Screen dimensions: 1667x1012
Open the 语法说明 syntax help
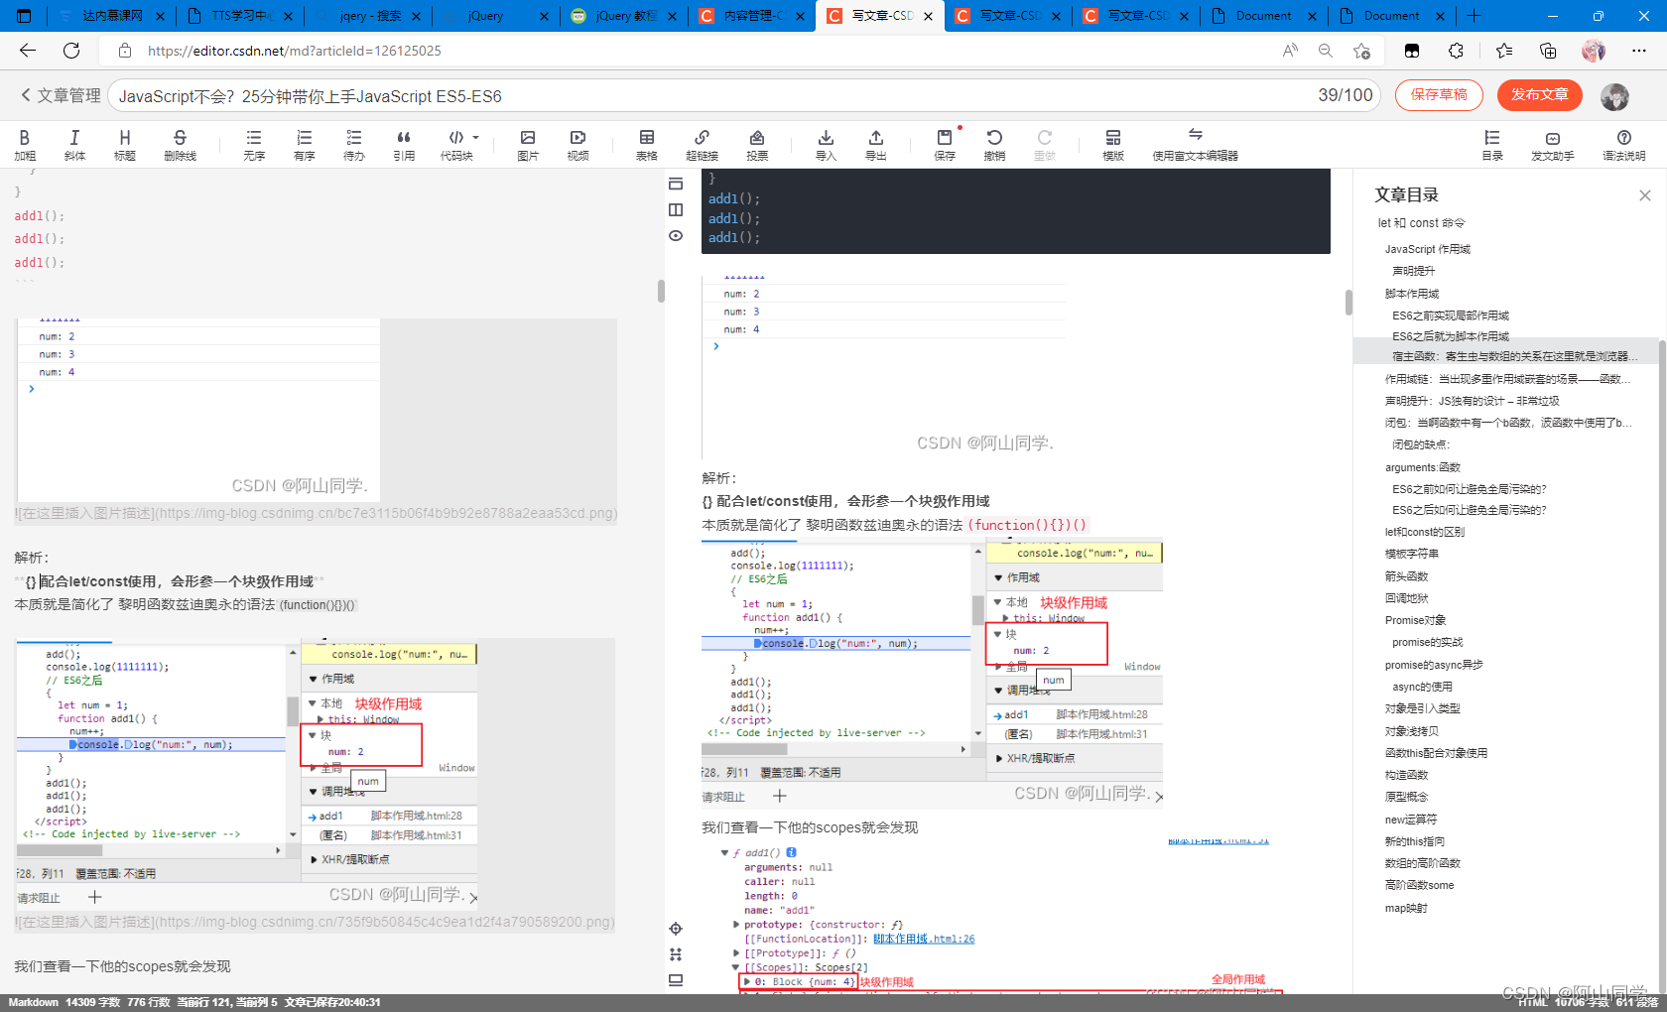(1624, 145)
